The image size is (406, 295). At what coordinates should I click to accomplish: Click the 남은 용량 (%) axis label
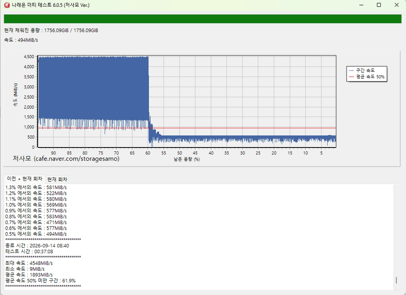point(187,159)
